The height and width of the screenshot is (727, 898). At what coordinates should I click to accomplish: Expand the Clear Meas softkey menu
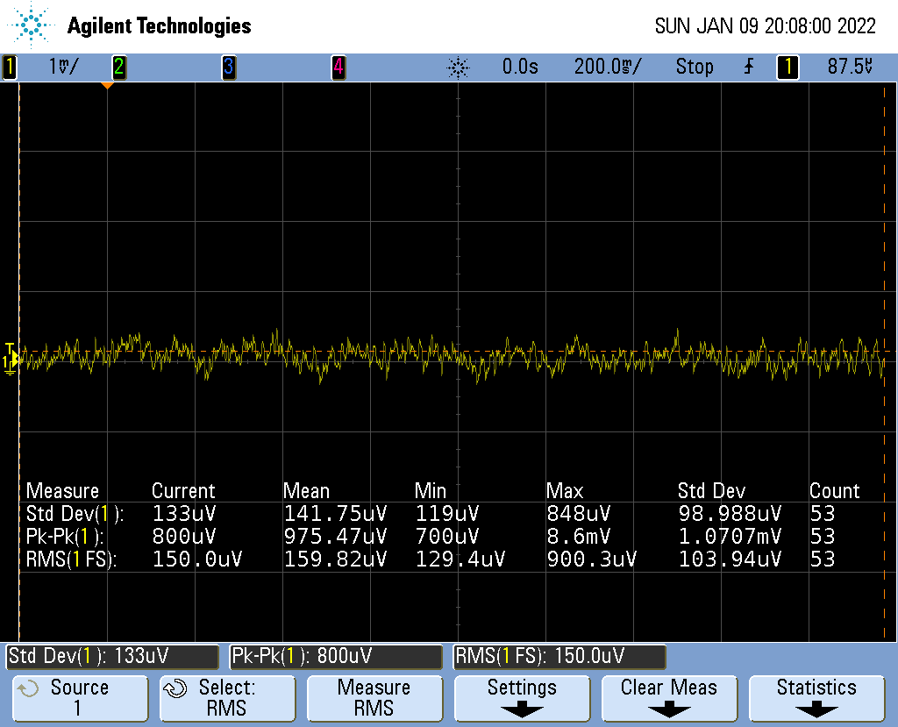669,698
